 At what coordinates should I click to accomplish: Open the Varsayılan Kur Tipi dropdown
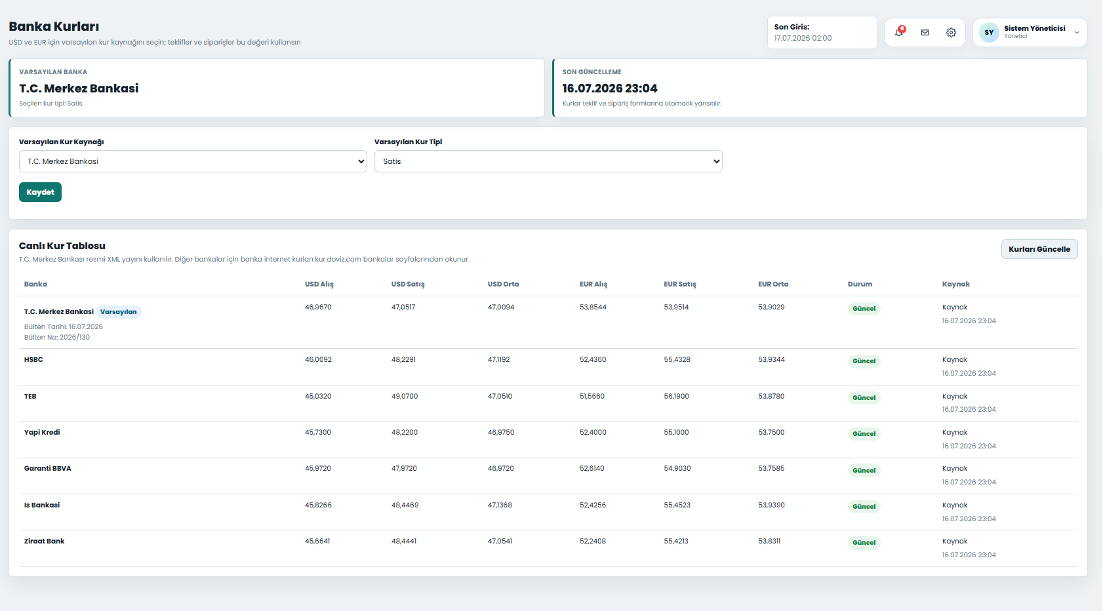(x=548, y=161)
